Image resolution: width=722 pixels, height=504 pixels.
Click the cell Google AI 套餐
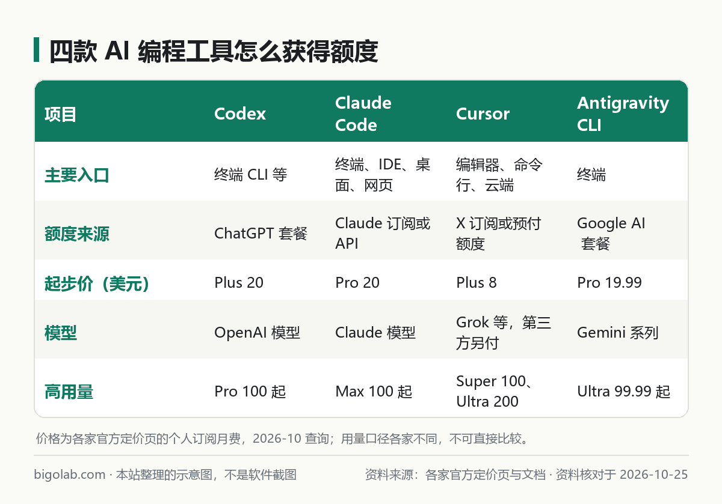pos(611,234)
